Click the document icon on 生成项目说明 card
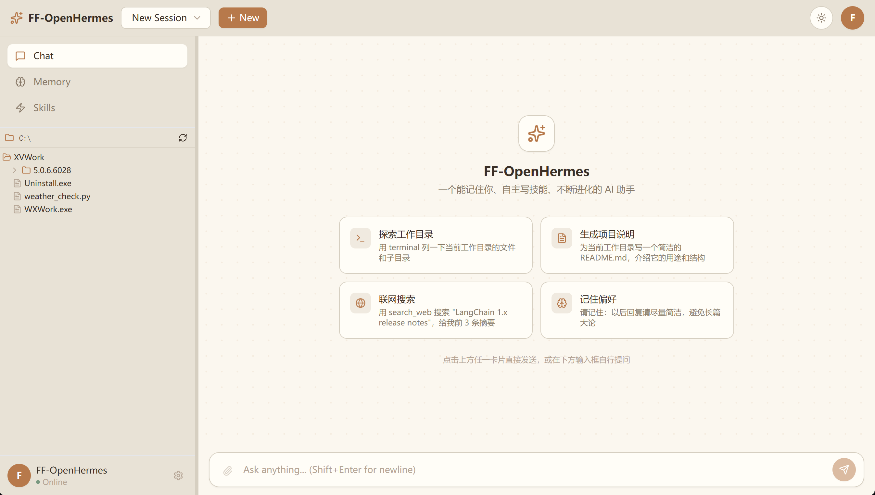The image size is (875, 495). coord(562,238)
